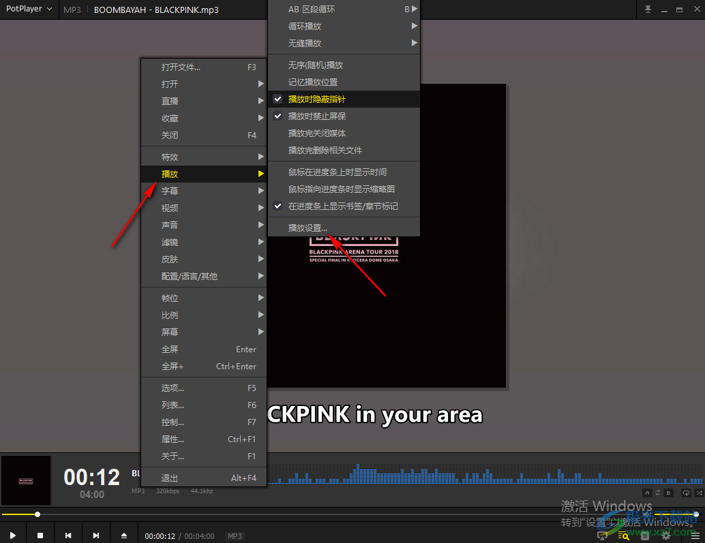The height and width of the screenshot is (543, 705).
Task: Open 关于... from the menu
Action: (204, 456)
